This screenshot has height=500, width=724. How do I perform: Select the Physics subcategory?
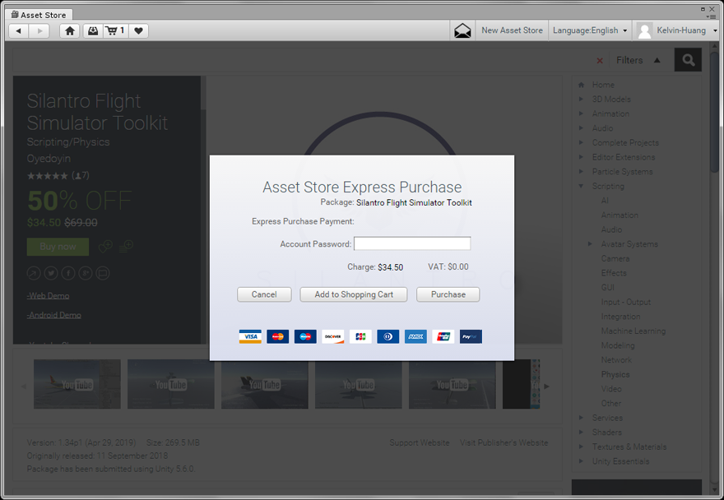pos(615,374)
